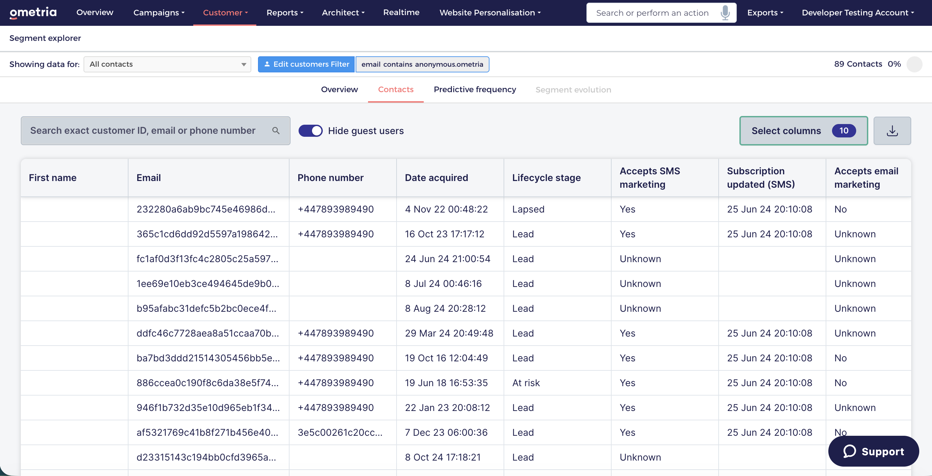Expand the Exports dropdown
Viewport: 932px width, 476px height.
coord(765,13)
